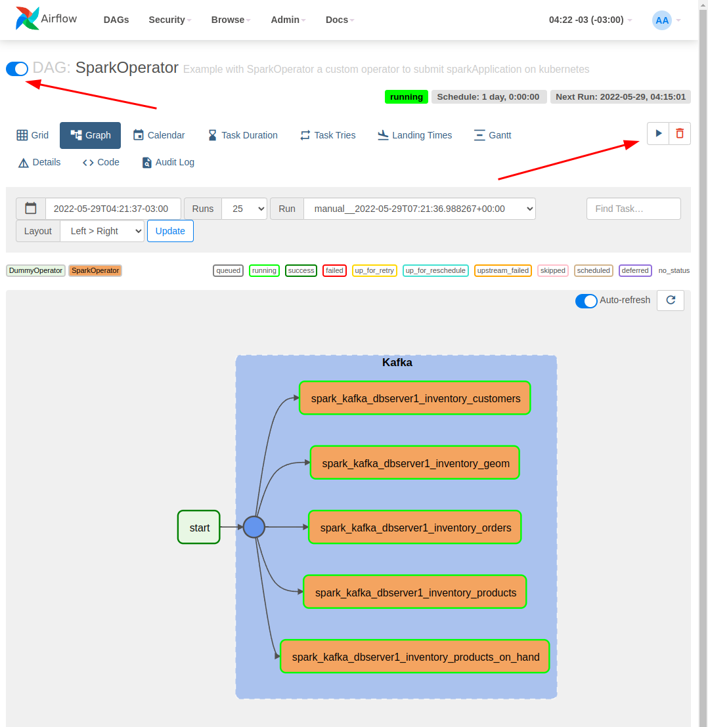Viewport: 708px width, 727px height.
Task: Click the up_for_reschedule state legend
Action: (x=435, y=271)
